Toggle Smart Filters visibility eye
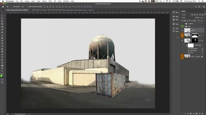Image resolution: width=206 pixels, height=115 pixels. tap(187, 45)
